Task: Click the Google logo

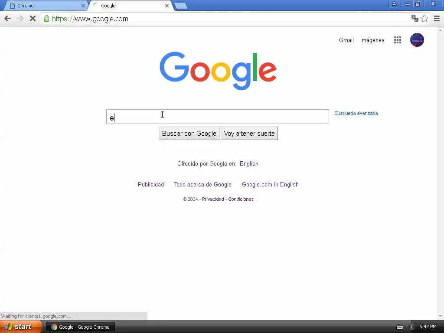Action: coord(218,71)
